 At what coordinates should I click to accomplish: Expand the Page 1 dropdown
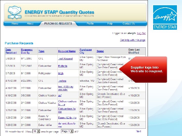[x=67, y=131]
